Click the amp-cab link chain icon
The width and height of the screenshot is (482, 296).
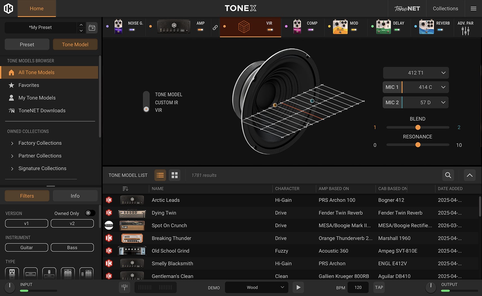[215, 27]
